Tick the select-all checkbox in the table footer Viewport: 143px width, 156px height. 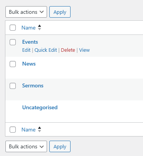(13, 130)
